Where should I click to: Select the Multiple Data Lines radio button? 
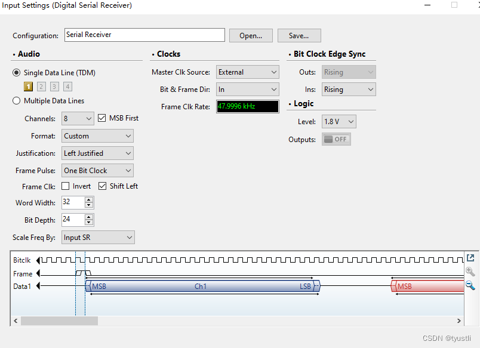tap(16, 100)
